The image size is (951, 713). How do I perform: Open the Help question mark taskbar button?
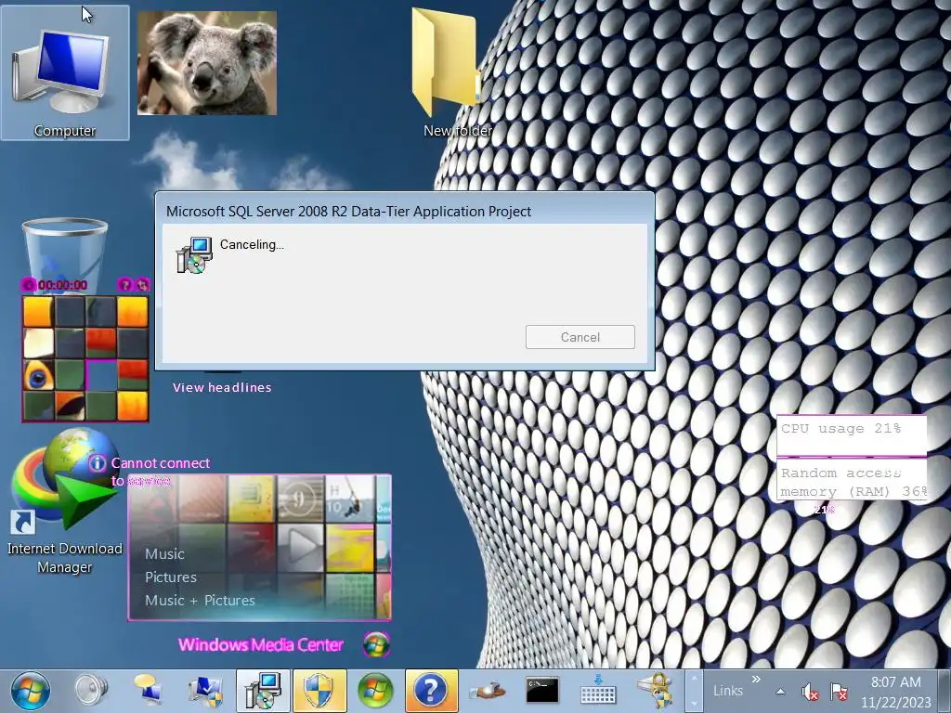[x=431, y=691]
